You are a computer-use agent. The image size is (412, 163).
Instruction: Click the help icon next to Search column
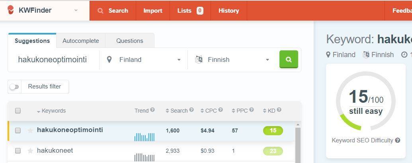click(191, 110)
